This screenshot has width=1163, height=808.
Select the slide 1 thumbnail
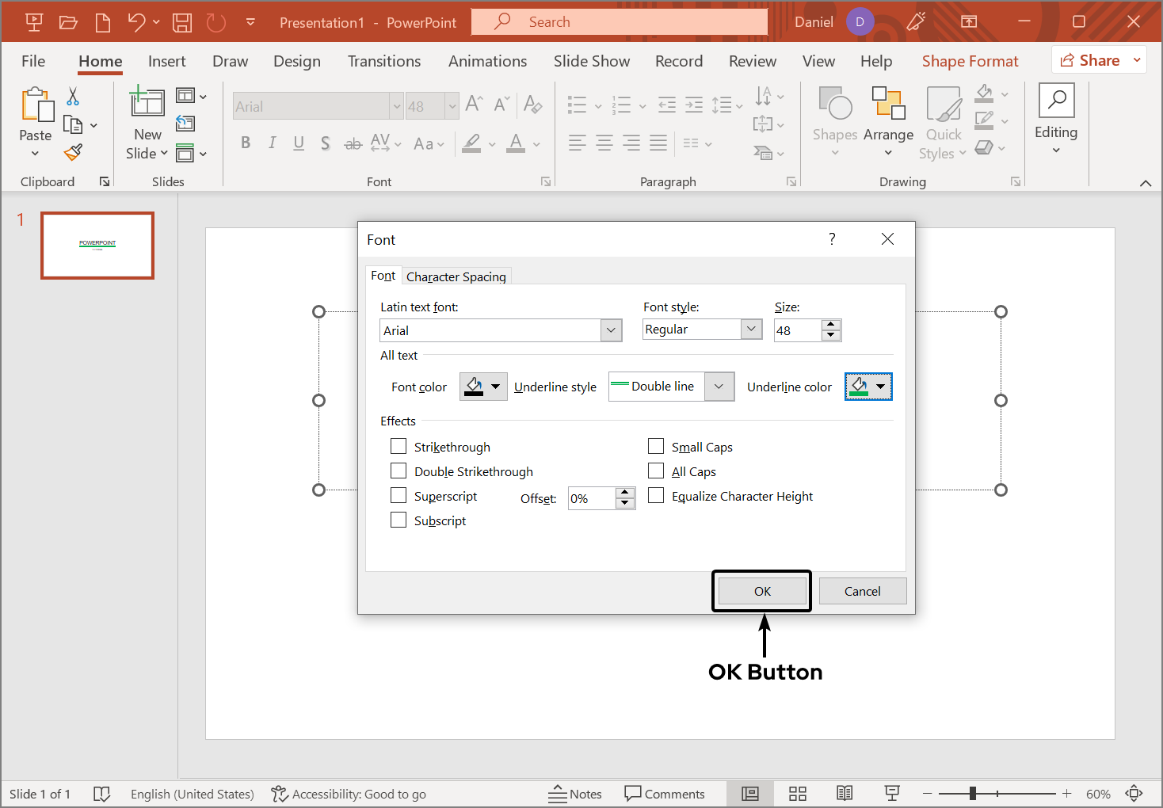97,246
